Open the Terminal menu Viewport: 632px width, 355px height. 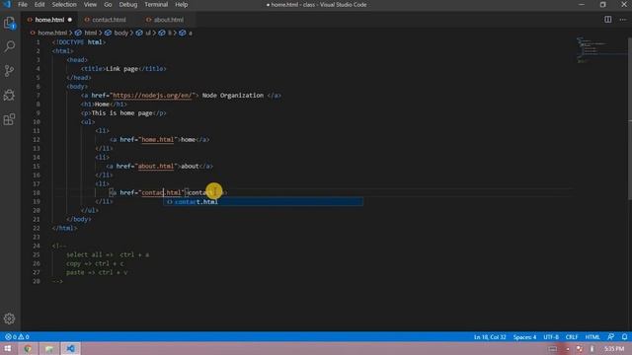[x=156, y=4]
